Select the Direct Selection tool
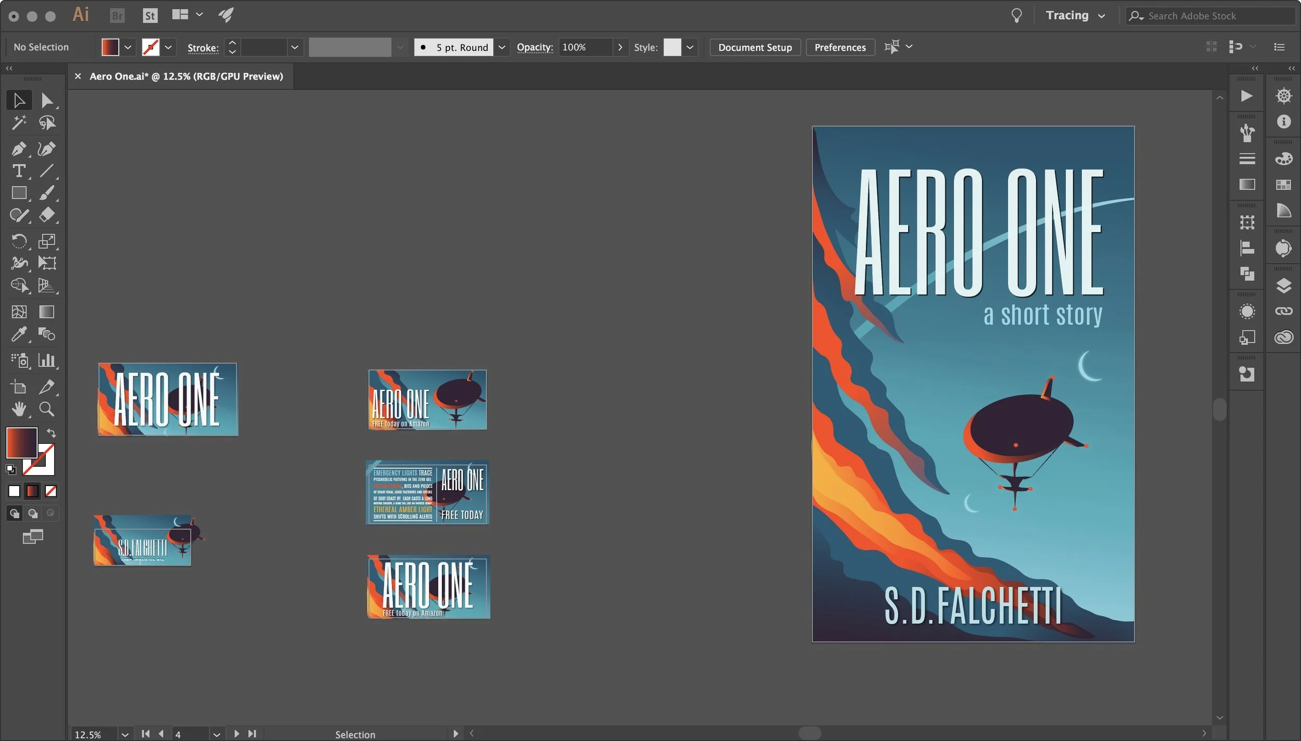Screen dimensions: 1301x741 [46, 100]
